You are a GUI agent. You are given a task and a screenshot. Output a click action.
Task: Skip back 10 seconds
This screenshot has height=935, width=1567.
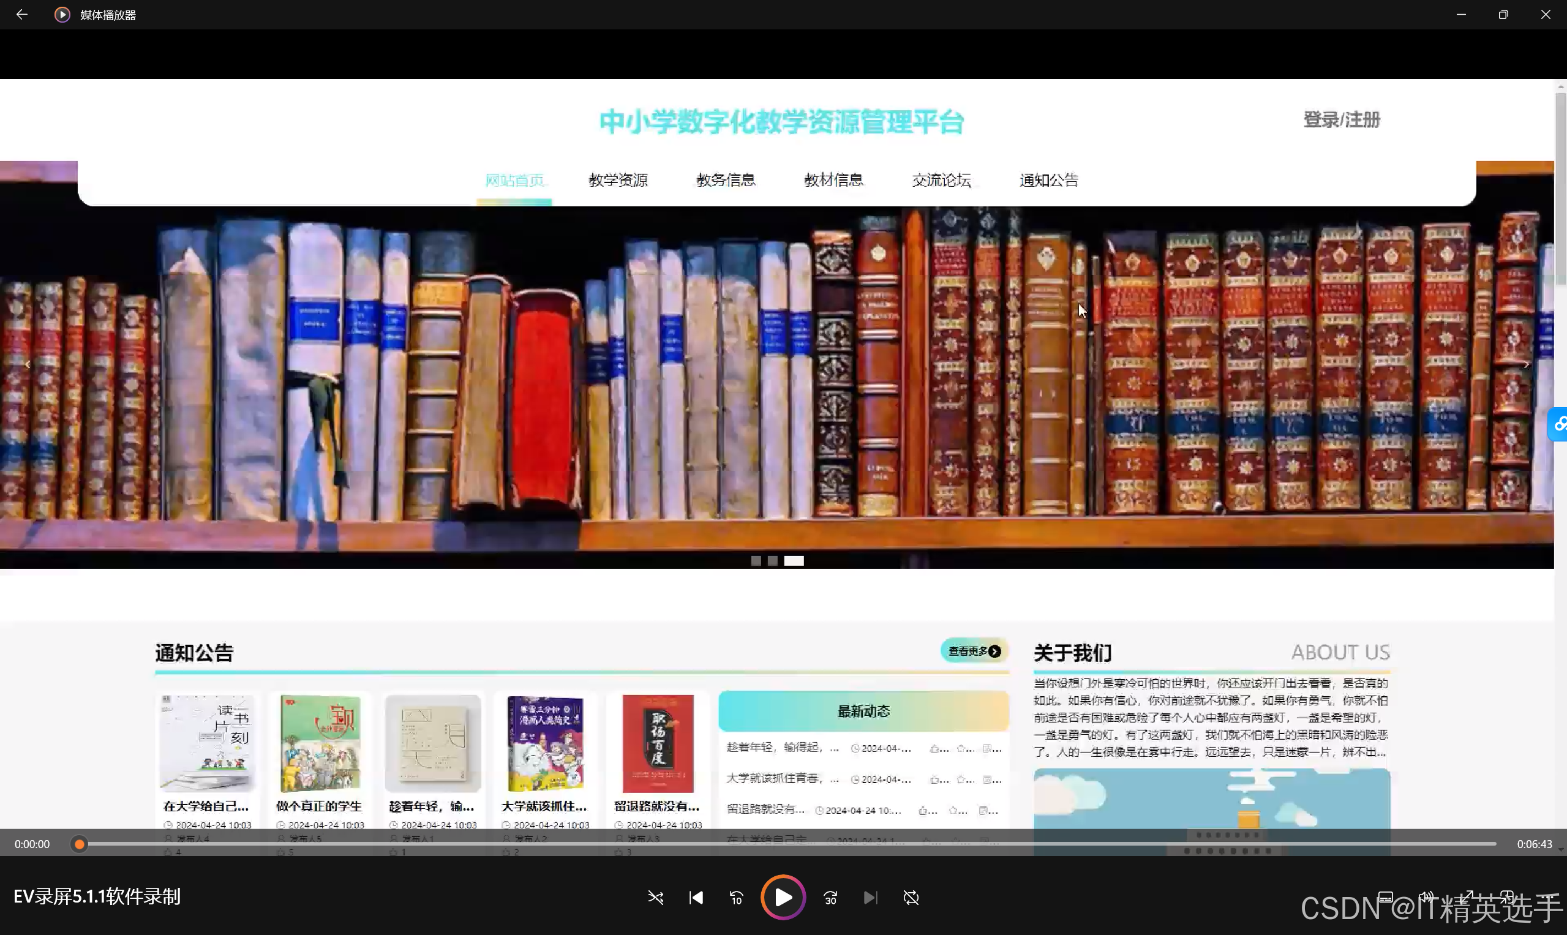pos(736,897)
